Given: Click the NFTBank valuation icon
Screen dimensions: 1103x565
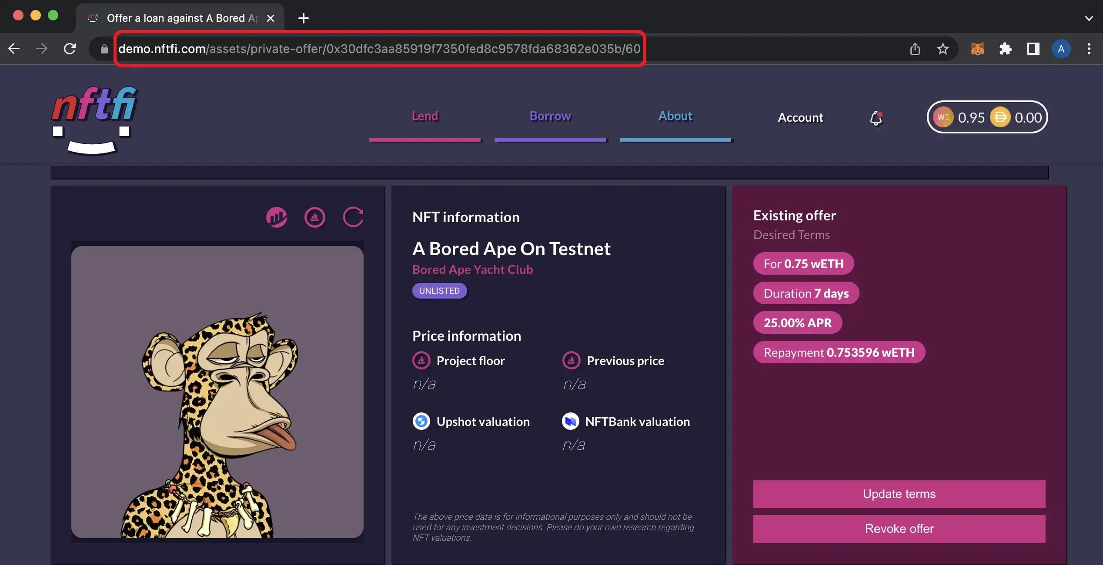Looking at the screenshot, I should (571, 421).
